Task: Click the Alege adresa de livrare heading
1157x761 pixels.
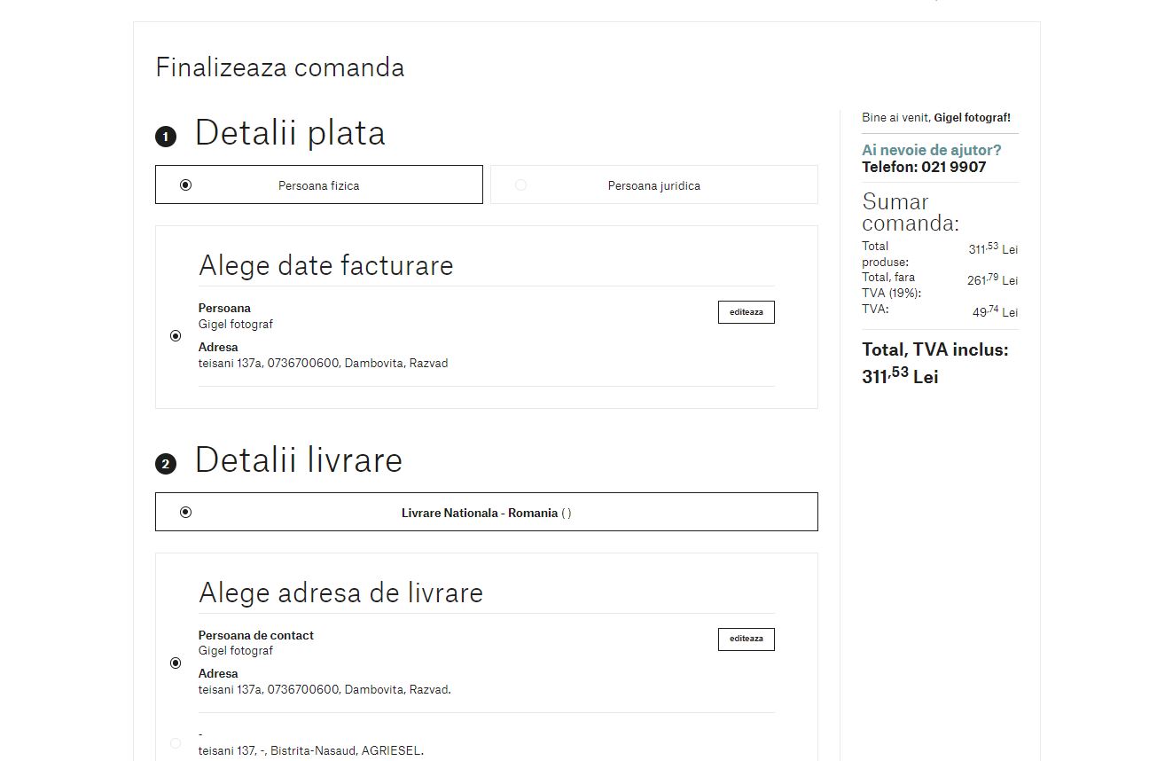Action: pos(340,592)
